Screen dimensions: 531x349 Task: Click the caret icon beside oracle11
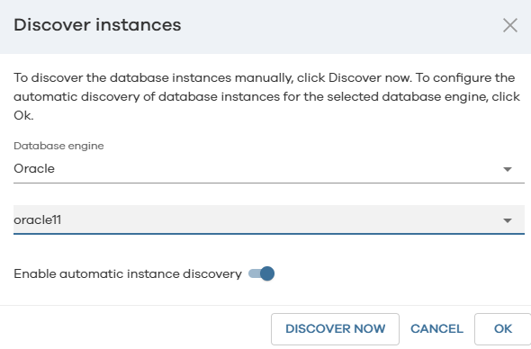[508, 220]
